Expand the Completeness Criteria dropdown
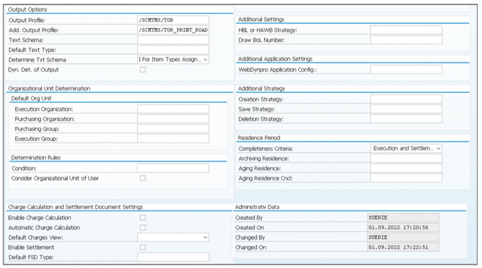 tap(406, 148)
